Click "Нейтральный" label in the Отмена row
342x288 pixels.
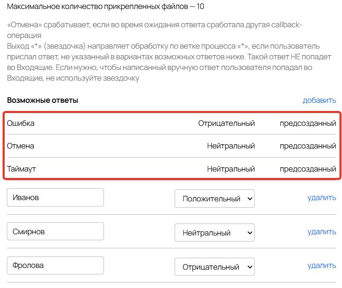click(x=230, y=145)
